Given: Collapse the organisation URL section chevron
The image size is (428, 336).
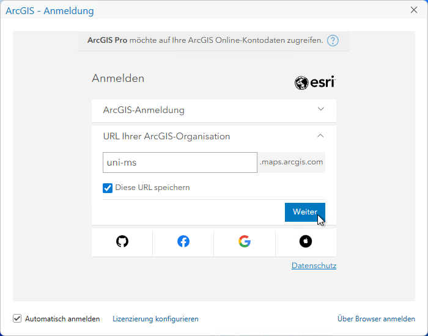Looking at the screenshot, I should click(321, 136).
